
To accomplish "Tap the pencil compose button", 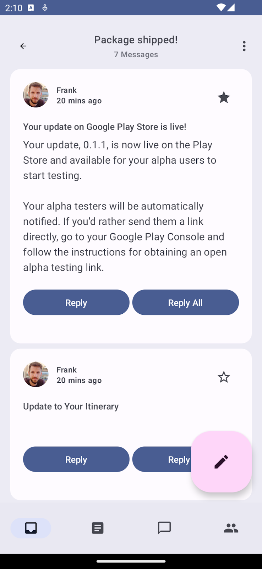I will coord(221,462).
